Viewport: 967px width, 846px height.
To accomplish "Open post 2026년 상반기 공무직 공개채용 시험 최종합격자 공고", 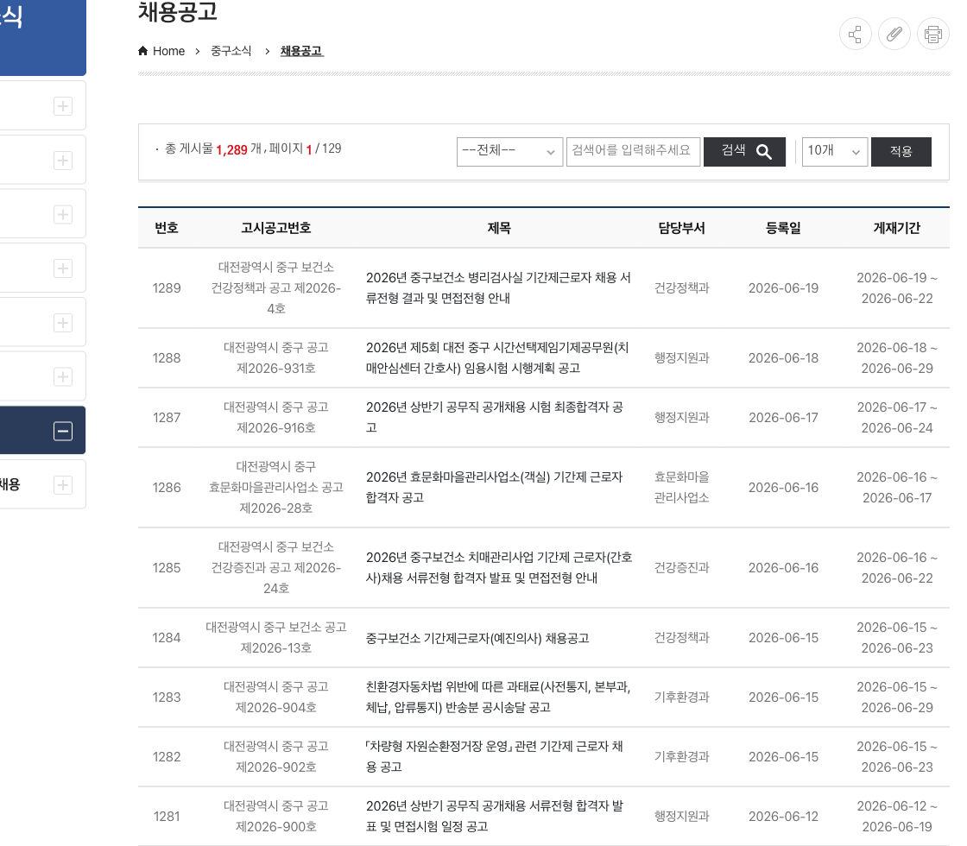I will coord(495,418).
